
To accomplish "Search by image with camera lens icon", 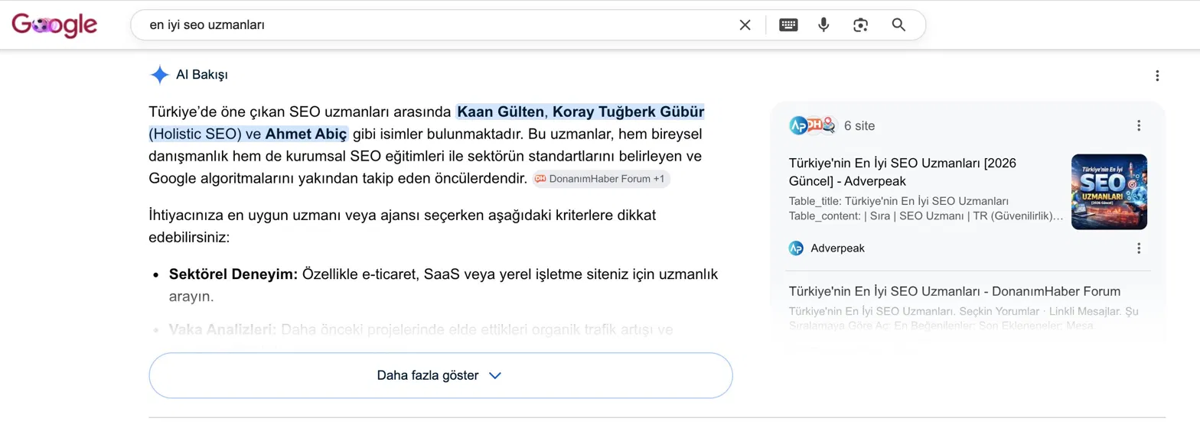I will [x=861, y=25].
